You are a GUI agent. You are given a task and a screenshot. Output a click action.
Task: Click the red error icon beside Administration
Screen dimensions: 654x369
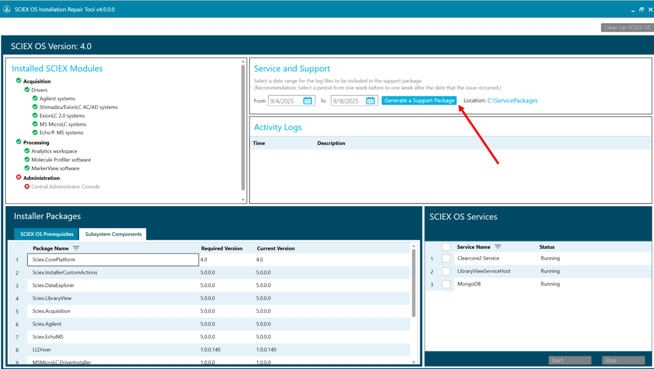pyautogui.click(x=18, y=177)
